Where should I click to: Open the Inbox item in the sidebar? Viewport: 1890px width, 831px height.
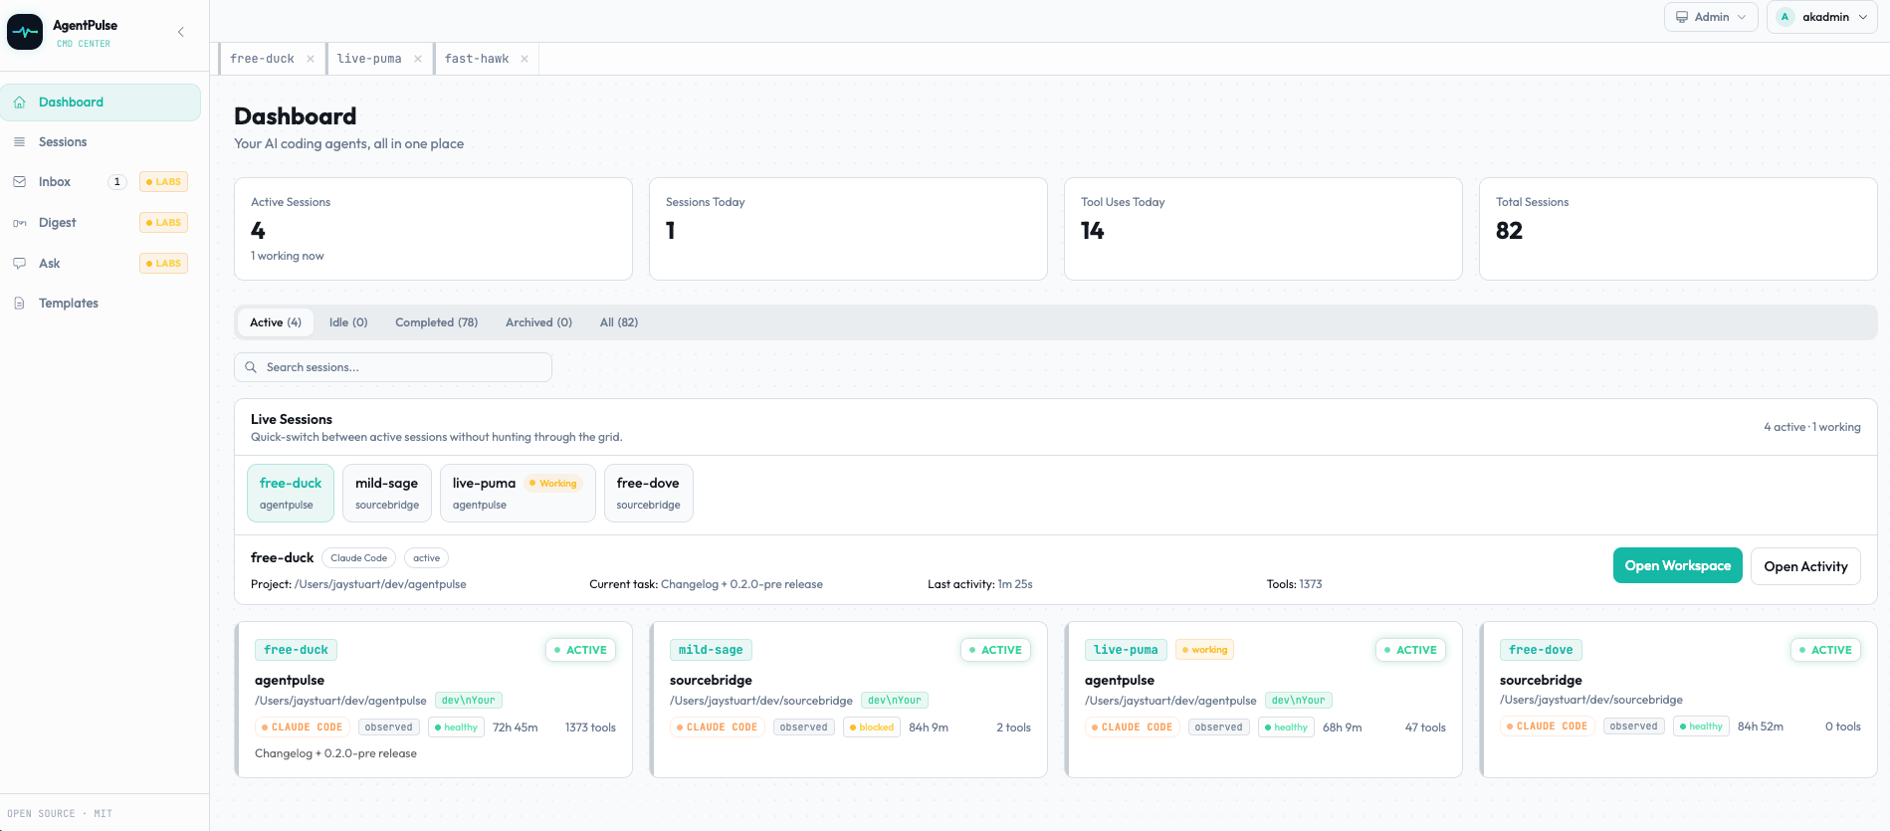[101, 182]
